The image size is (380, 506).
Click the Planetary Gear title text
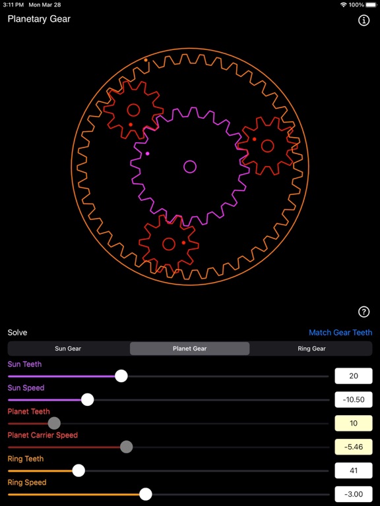pos(39,19)
